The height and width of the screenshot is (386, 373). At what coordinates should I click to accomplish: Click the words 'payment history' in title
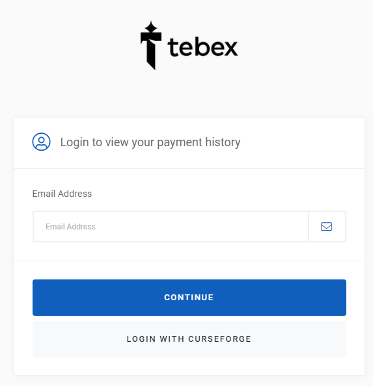(x=199, y=142)
